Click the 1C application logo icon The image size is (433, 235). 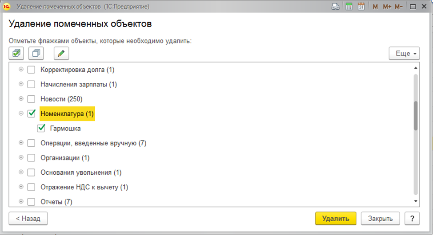tap(7, 7)
